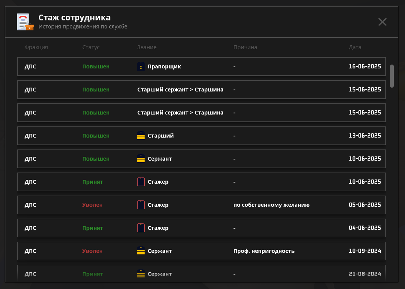Select the 'по собственному желанию' reason text
Screen dimensions: 405x289
271,205
